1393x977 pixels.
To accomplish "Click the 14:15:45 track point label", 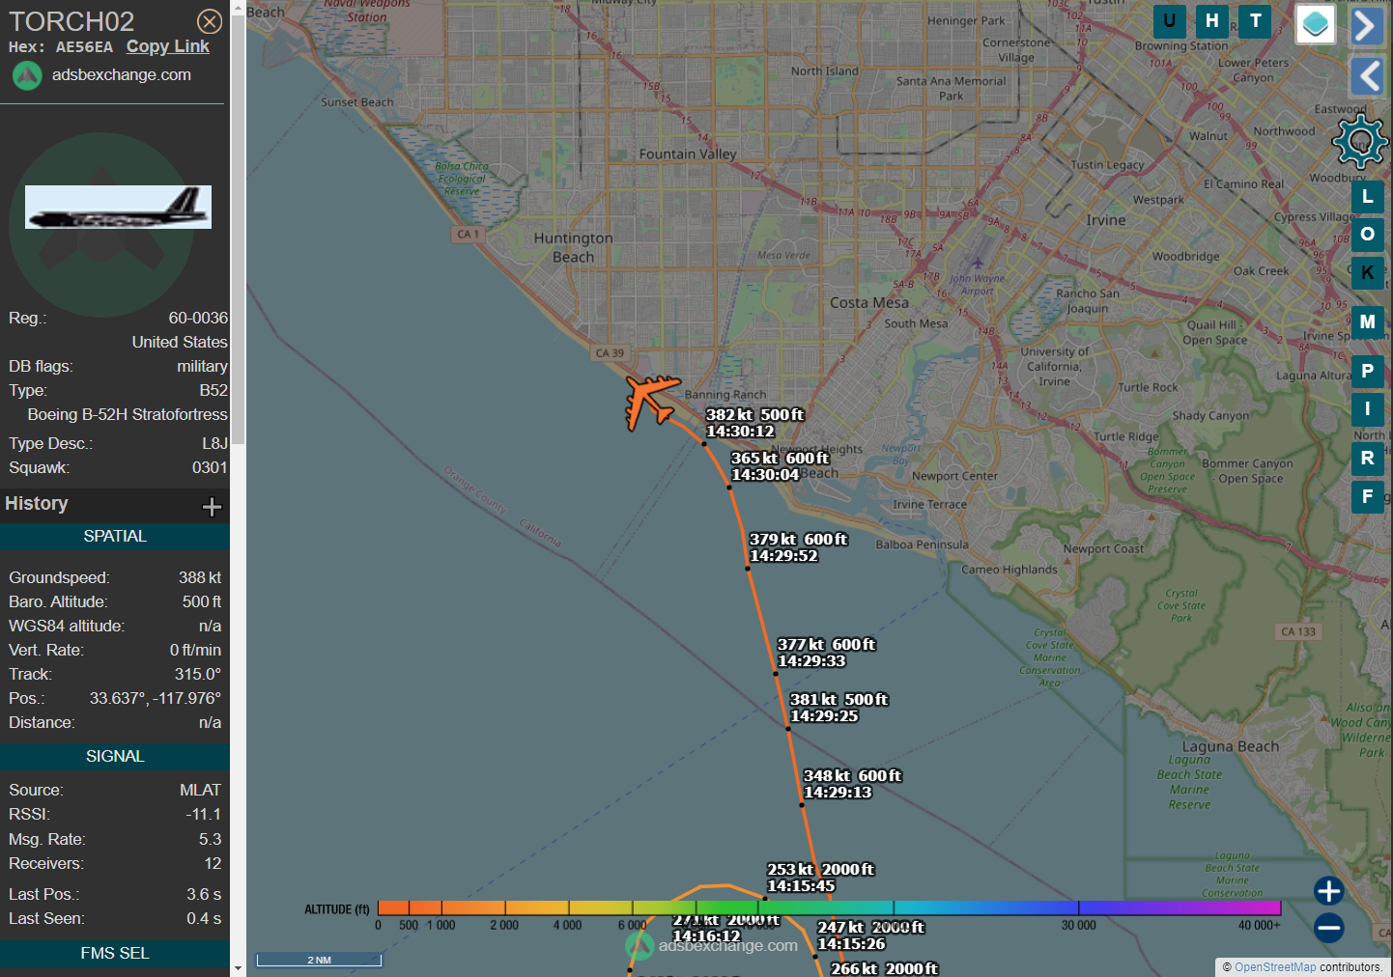I will [x=820, y=878].
